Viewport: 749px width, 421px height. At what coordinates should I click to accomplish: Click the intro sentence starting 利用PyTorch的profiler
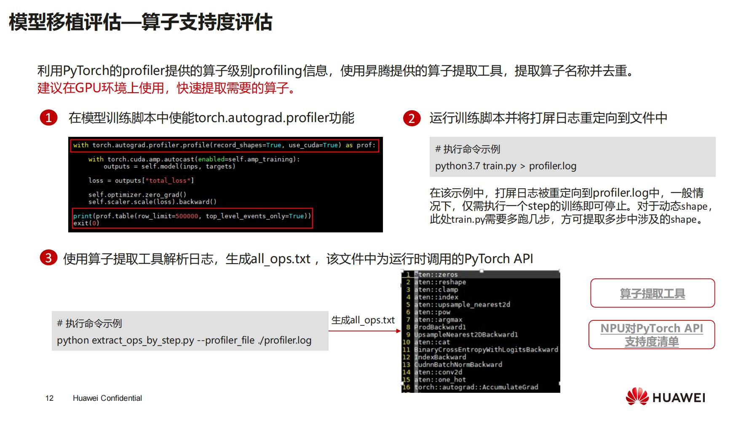pos(336,71)
